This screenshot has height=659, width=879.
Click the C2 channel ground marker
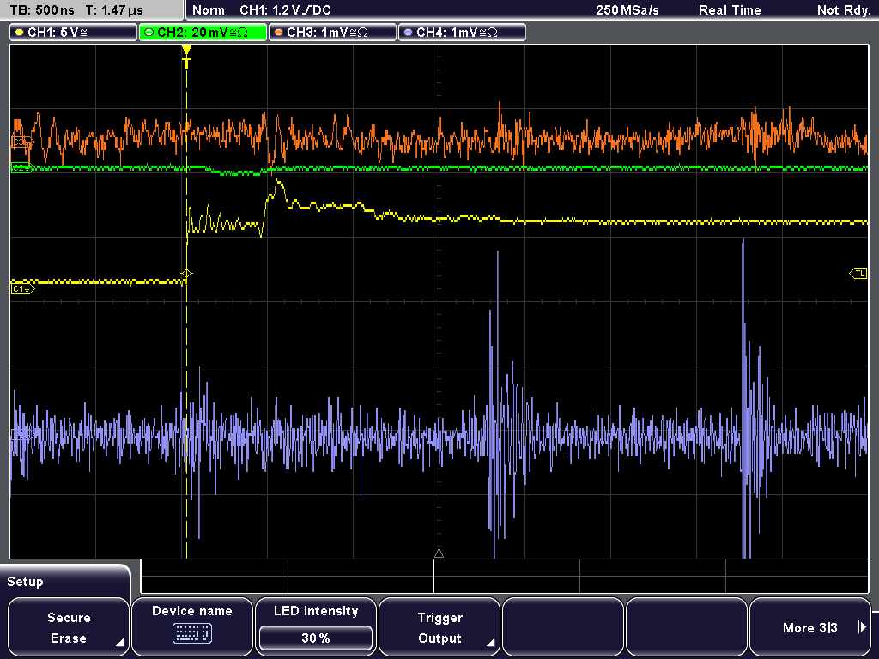(x=21, y=167)
